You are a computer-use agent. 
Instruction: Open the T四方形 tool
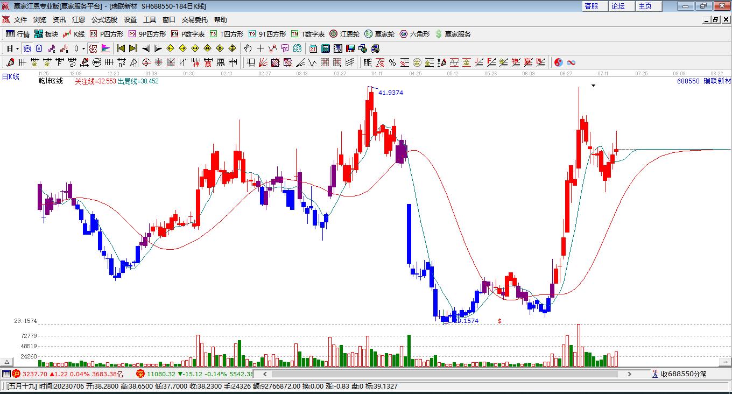pyautogui.click(x=227, y=34)
